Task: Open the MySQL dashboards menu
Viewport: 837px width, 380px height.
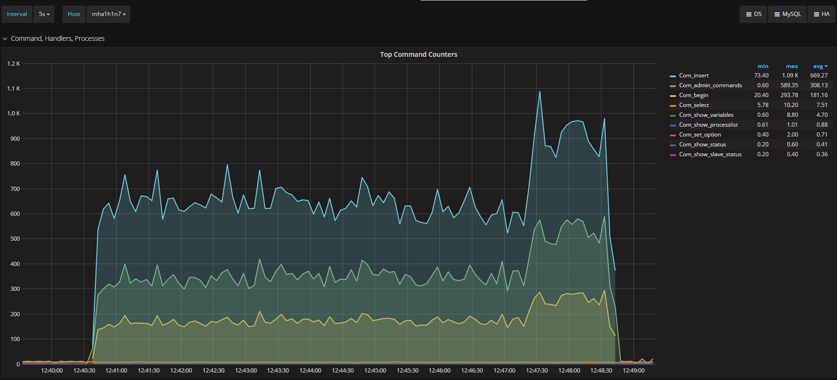Action: (787, 14)
